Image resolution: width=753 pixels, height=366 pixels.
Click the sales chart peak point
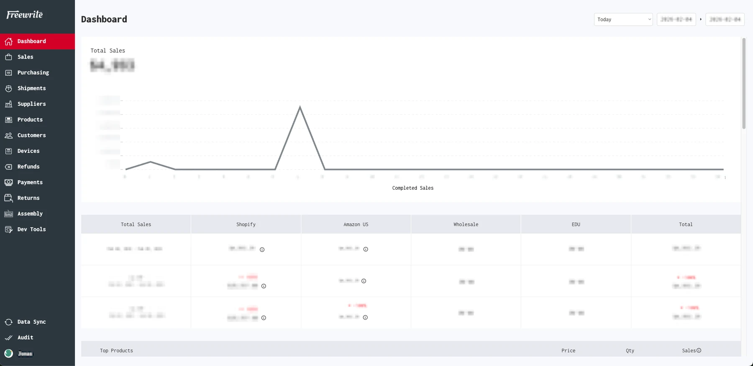pyautogui.click(x=300, y=107)
